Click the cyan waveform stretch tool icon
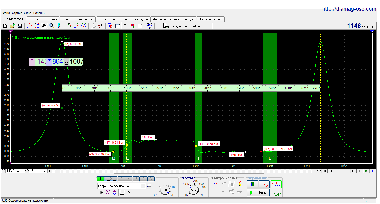 (59, 26)
